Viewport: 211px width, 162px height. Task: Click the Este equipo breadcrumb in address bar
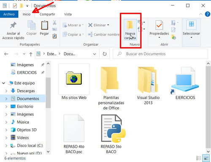(51, 54)
